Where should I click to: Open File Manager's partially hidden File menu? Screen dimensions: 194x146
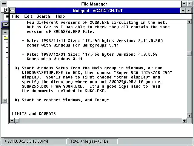[6, 9]
